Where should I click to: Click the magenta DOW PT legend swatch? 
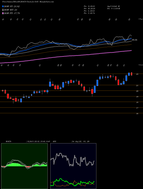pyautogui.click(x=3, y=13)
